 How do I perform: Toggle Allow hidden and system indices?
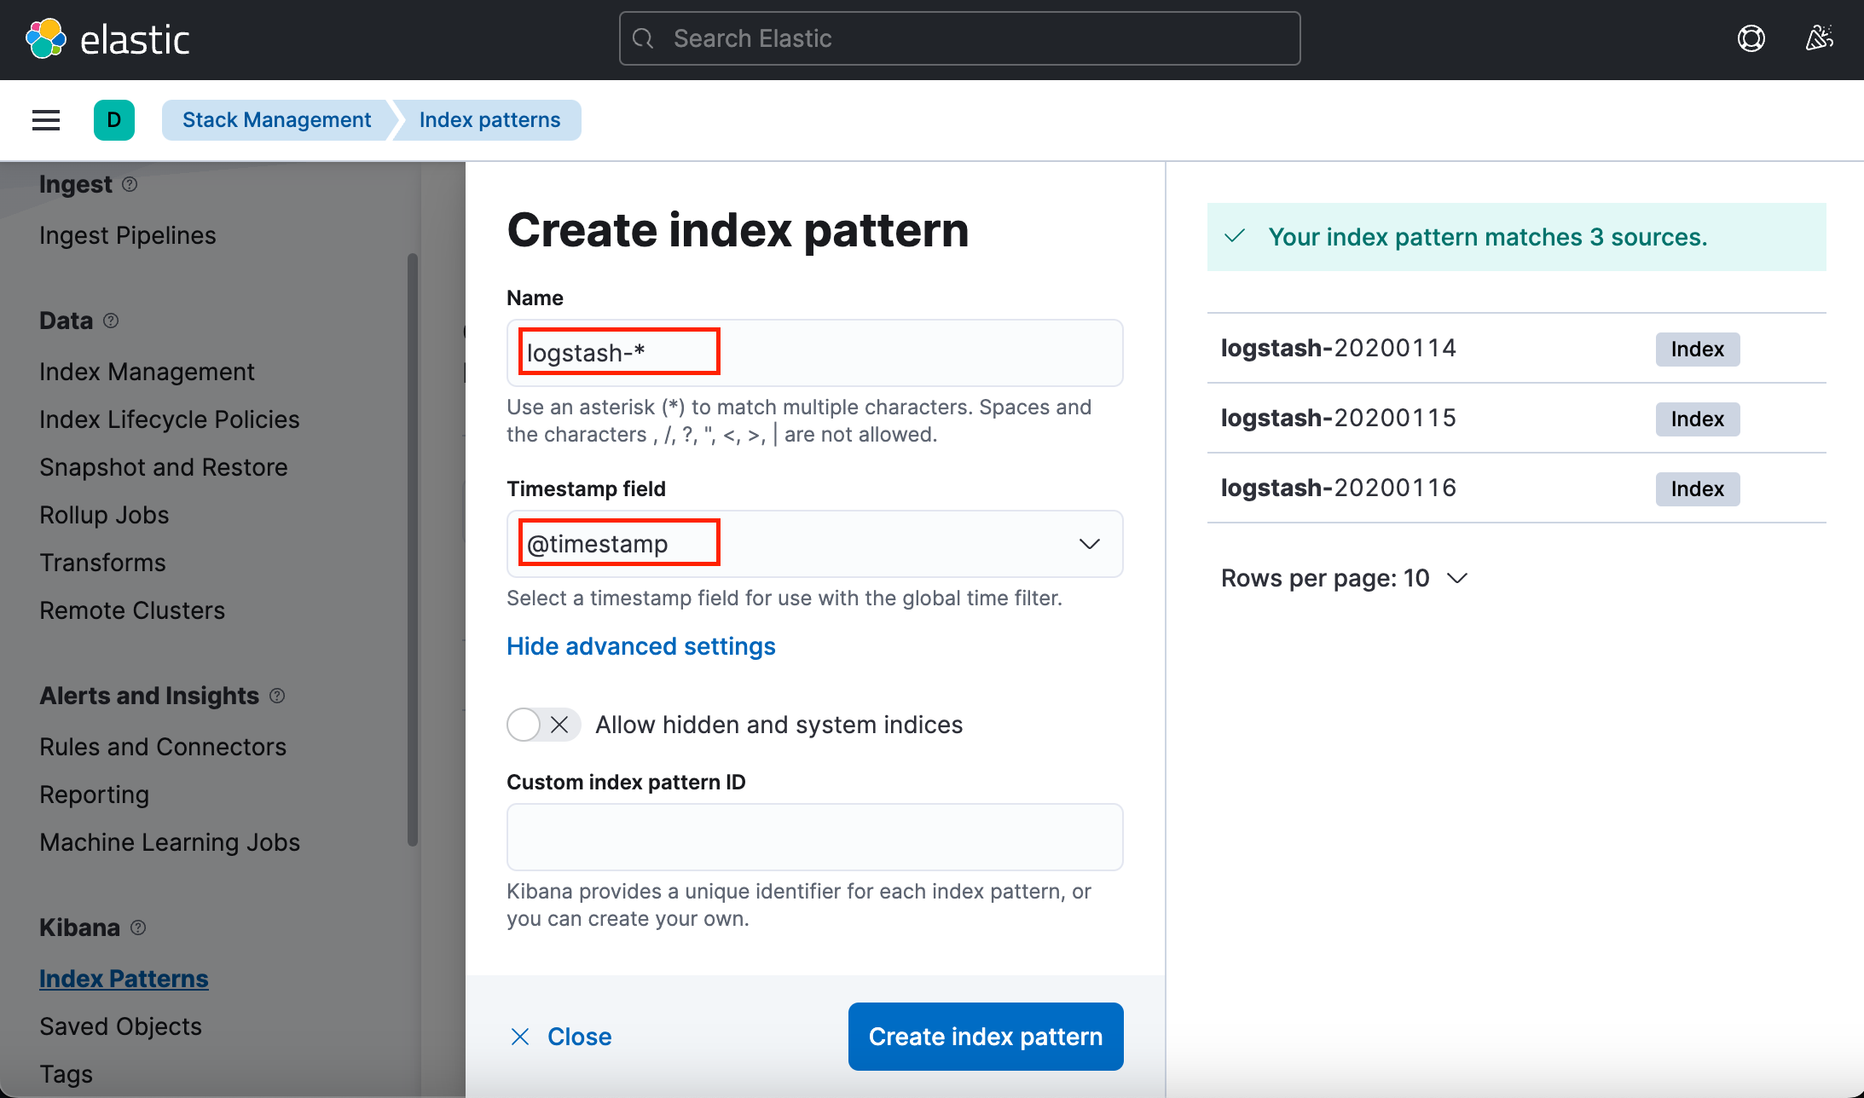[543, 725]
